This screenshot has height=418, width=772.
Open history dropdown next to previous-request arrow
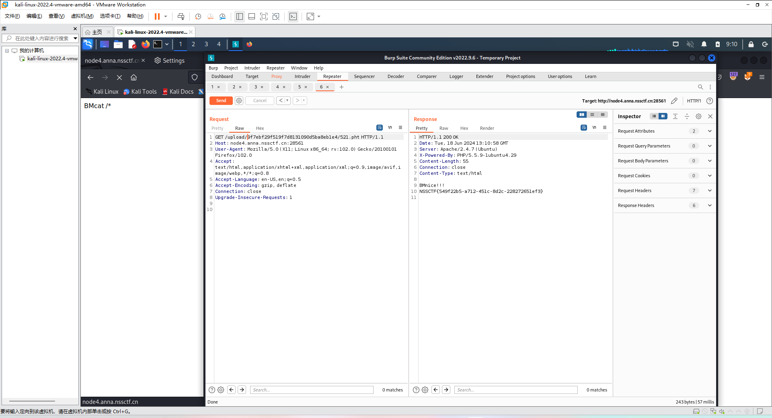[287, 100]
